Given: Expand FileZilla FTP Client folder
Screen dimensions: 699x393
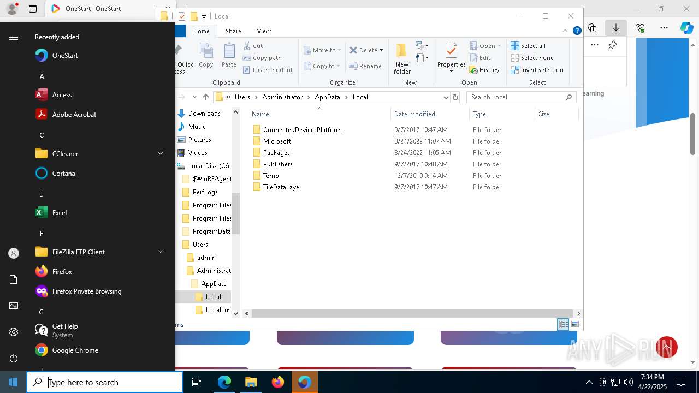Looking at the screenshot, I should [x=161, y=252].
